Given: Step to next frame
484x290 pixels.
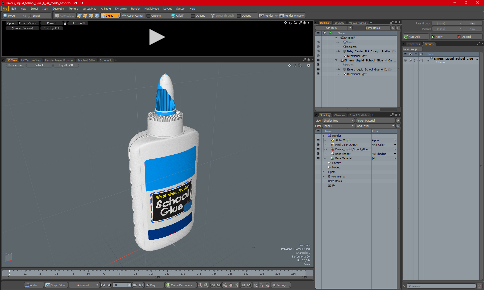Looking at the screenshot, I should (135, 285).
